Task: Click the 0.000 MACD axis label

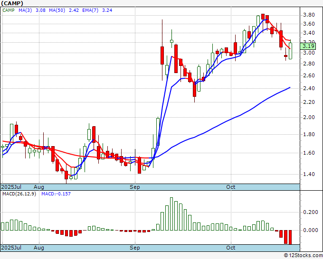Action: [311, 230]
